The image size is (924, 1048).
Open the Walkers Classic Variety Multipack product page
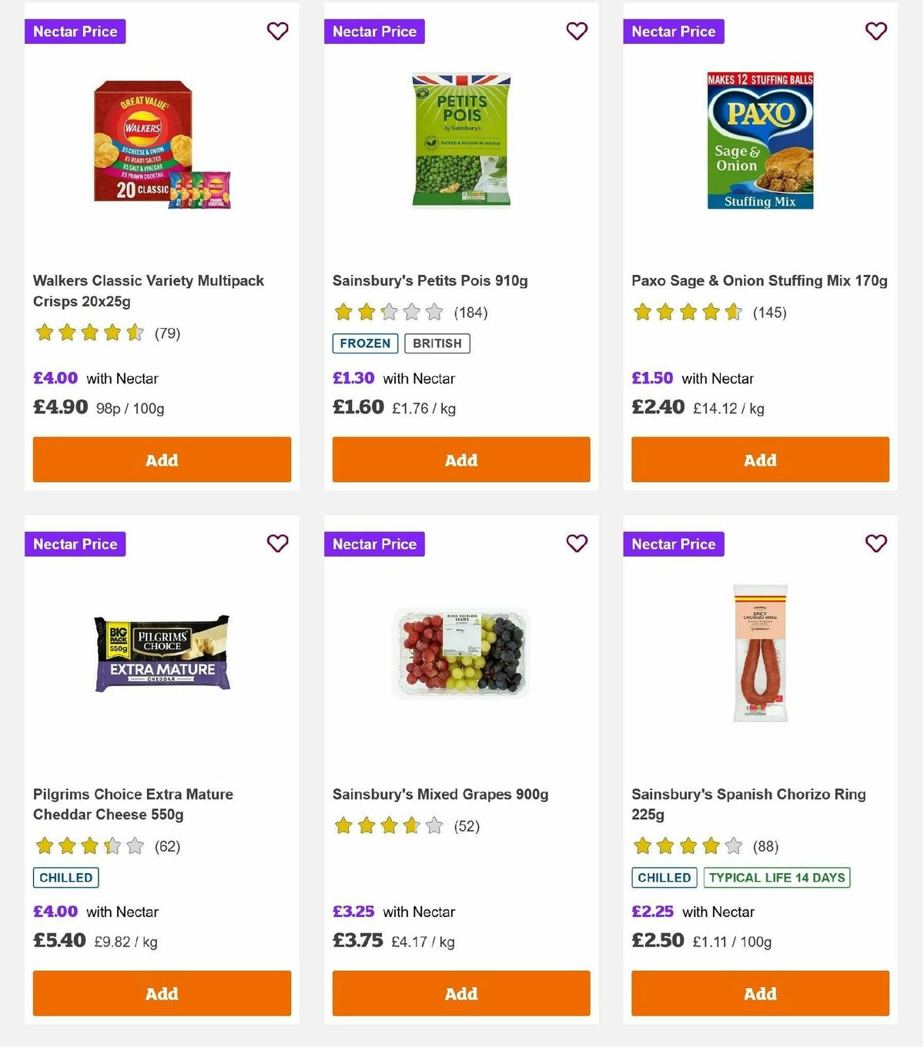[x=149, y=291]
